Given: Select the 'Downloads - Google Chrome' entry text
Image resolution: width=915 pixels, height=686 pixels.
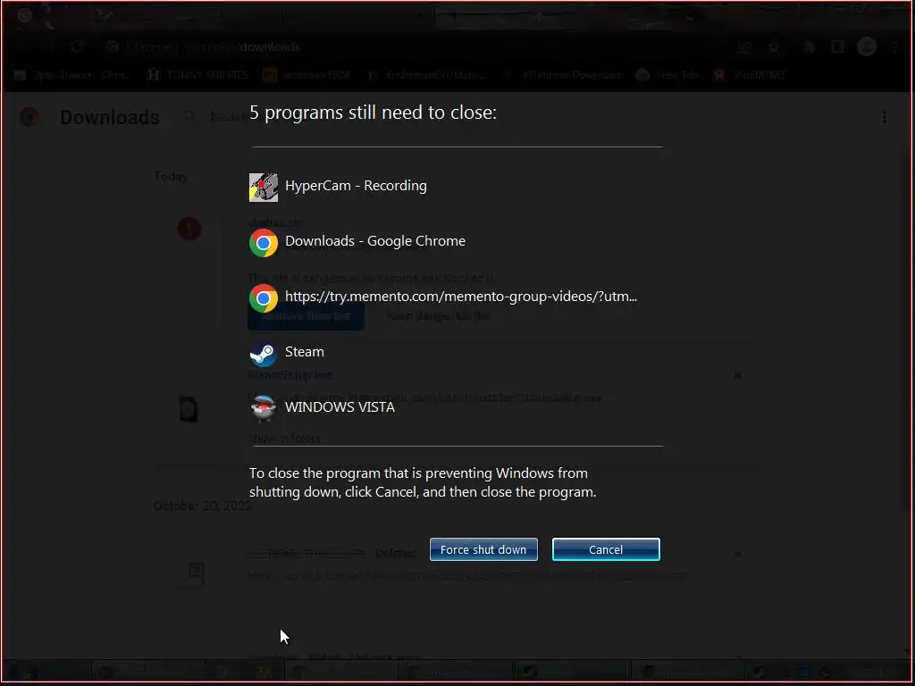Looking at the screenshot, I should (x=374, y=241).
